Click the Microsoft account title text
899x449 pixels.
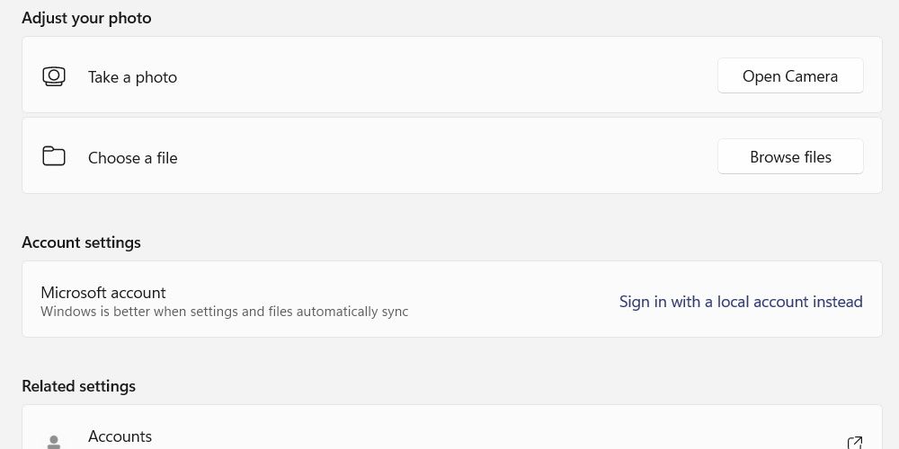tap(103, 293)
